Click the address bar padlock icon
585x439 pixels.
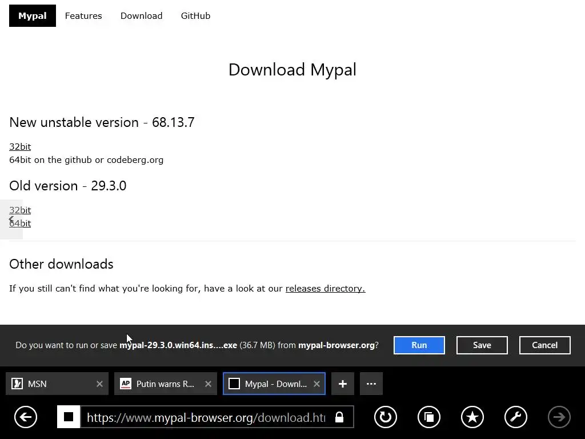(x=339, y=417)
